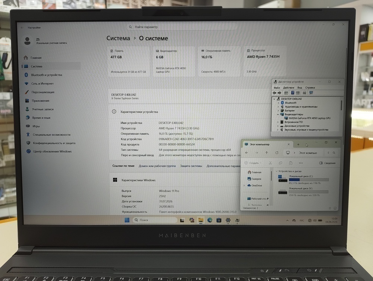Image resolution: width=373 pixels, height=281 pixels.
Task: Add a new tab in Explorer
Action: [x=298, y=144]
